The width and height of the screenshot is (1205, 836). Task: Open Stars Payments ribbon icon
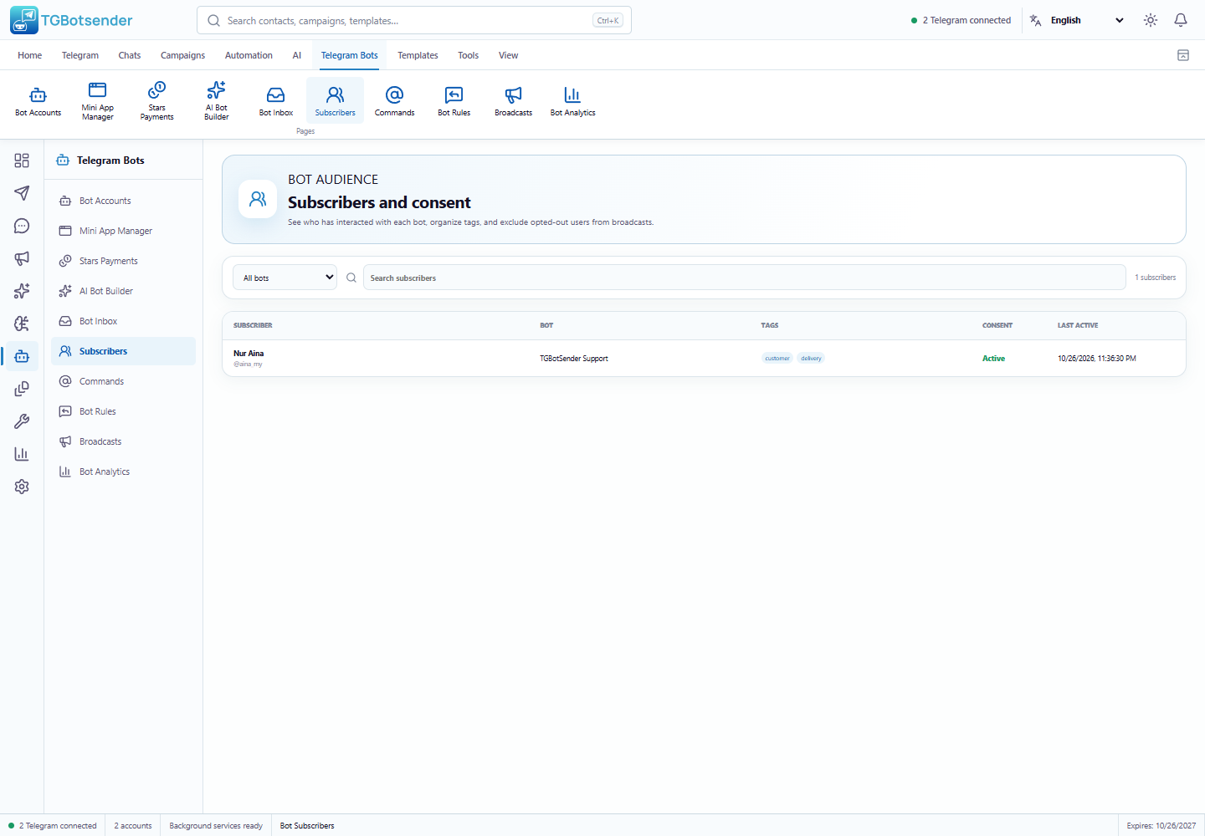156,100
